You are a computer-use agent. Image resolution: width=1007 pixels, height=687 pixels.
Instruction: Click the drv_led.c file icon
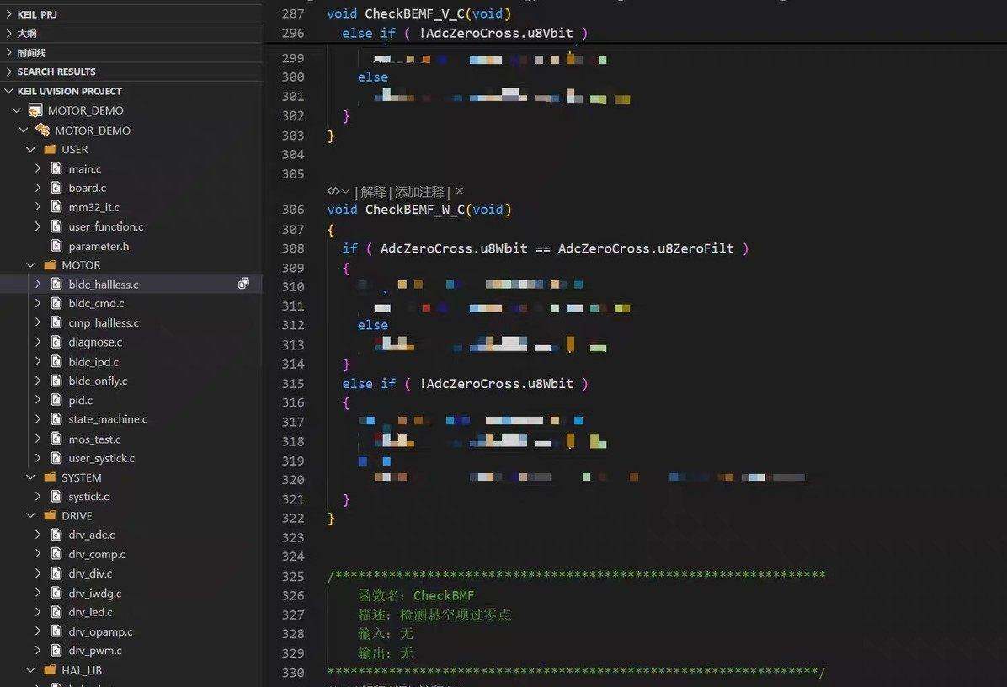pyautogui.click(x=56, y=612)
